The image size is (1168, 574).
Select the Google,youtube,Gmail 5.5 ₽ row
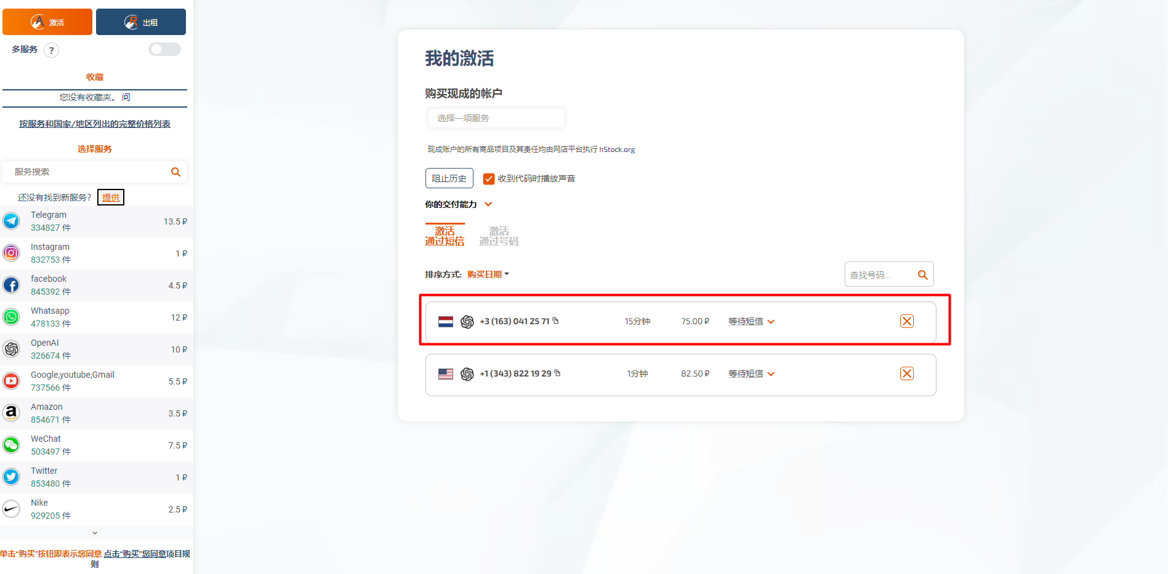97,381
